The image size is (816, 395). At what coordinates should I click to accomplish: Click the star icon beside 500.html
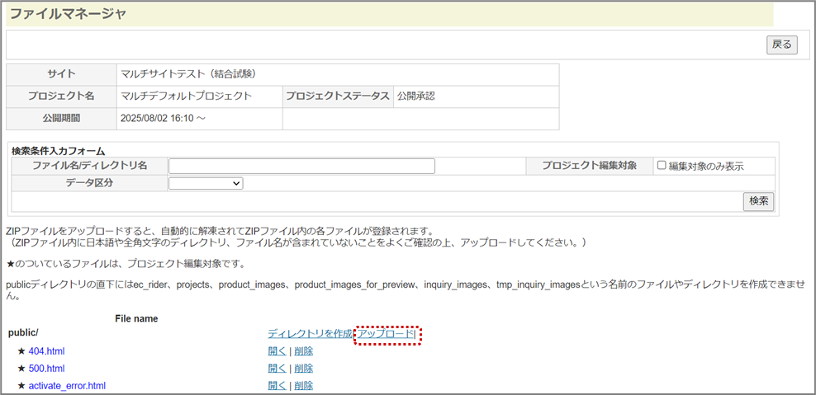21,369
